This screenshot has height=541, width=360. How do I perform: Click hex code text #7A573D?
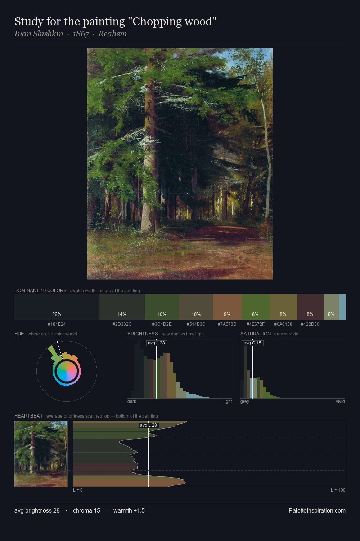[227, 324]
